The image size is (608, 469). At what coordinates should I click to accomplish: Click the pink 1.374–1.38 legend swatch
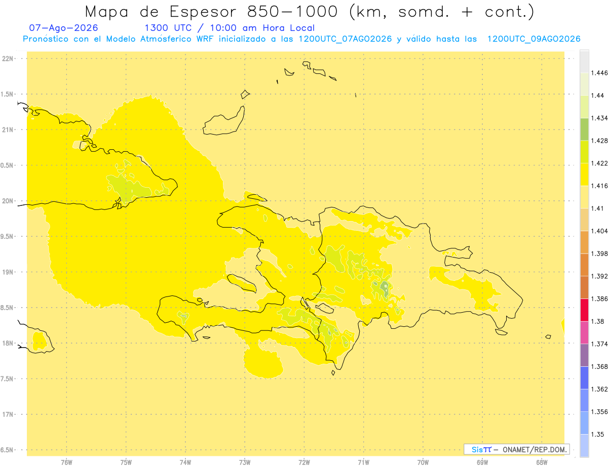tap(584, 332)
